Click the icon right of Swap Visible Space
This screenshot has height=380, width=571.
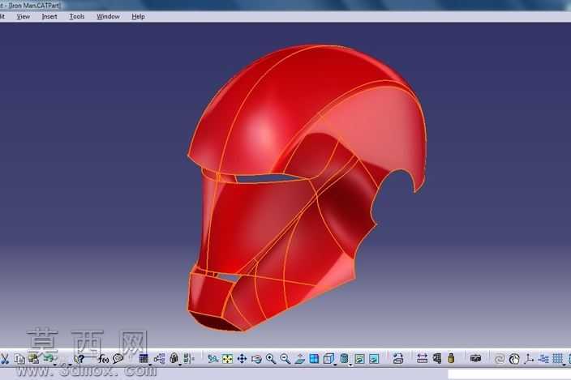coord(398,359)
